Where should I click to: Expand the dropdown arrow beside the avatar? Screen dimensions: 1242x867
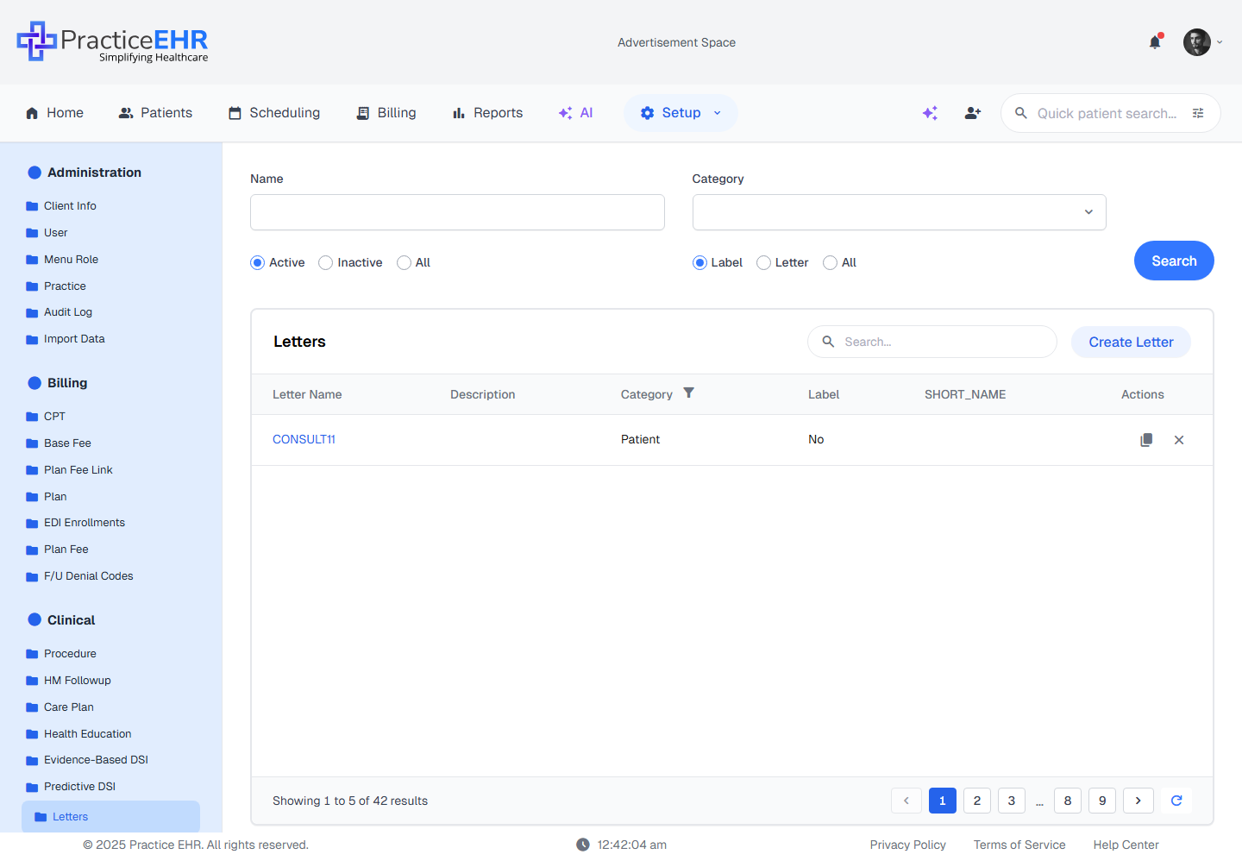1220,42
